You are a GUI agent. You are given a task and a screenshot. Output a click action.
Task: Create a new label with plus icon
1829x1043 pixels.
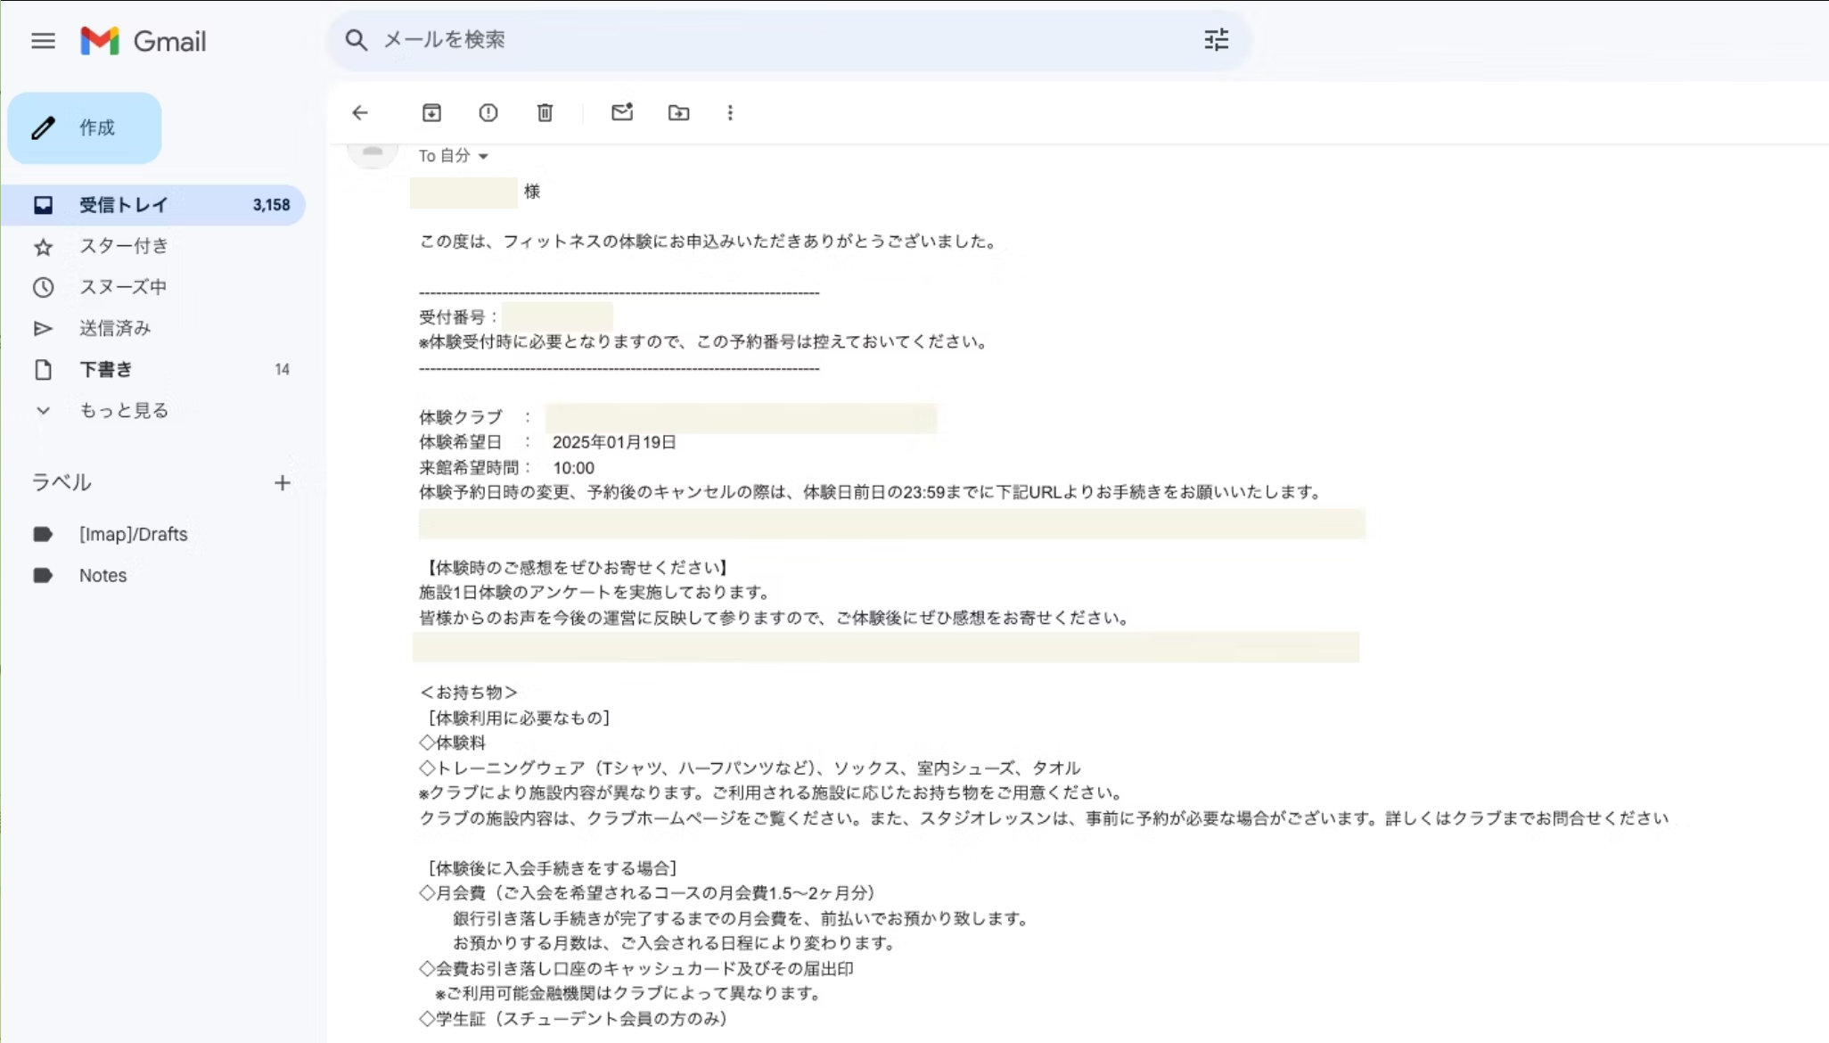(x=282, y=482)
